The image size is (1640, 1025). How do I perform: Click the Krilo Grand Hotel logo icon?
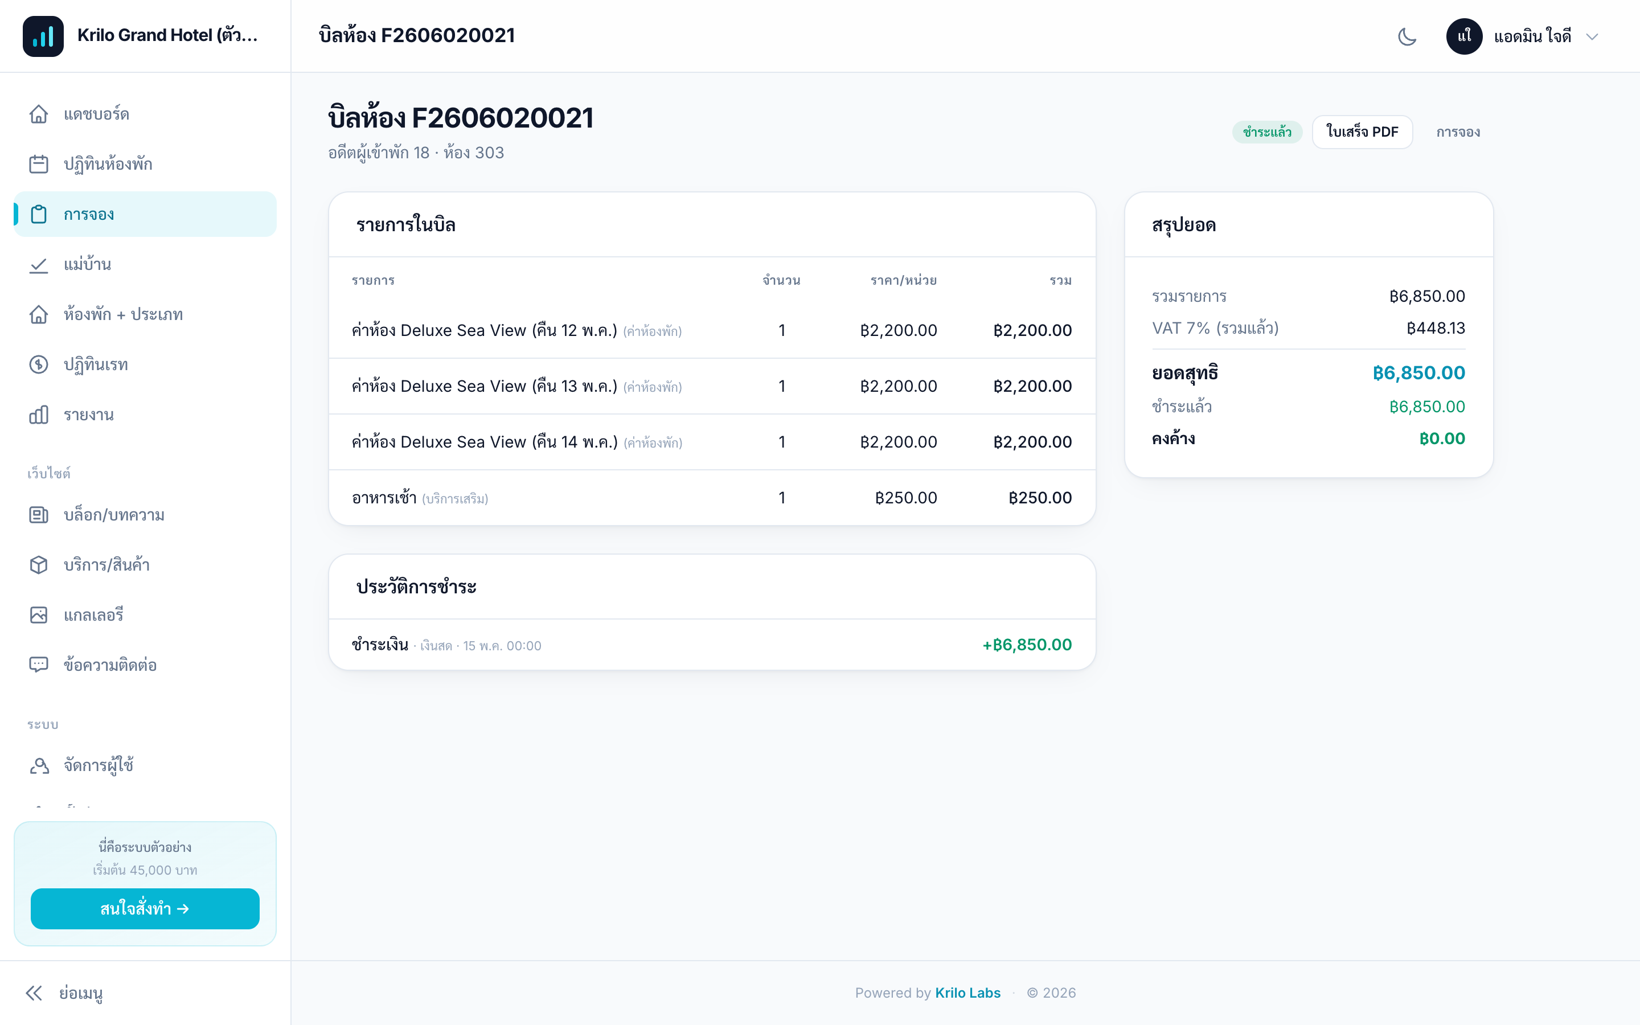(x=43, y=36)
